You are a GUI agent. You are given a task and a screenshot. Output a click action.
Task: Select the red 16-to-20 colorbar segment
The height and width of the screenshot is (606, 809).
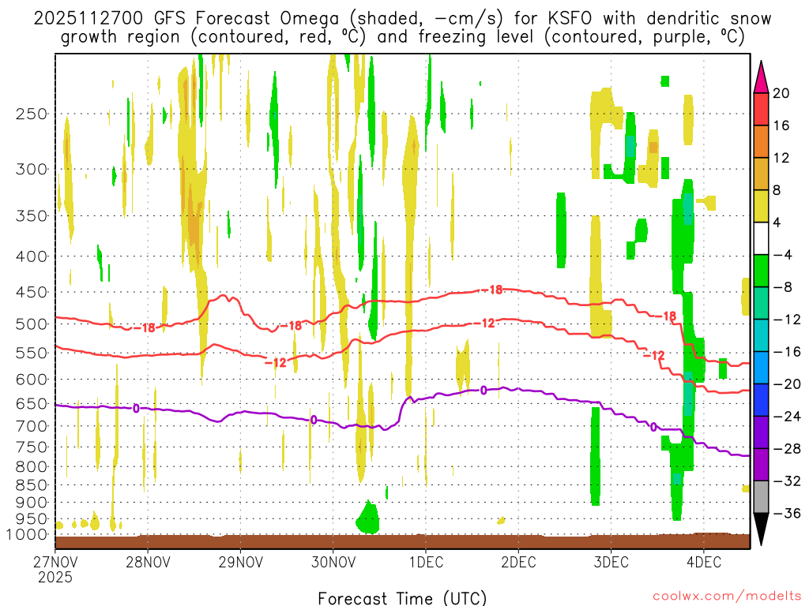[761, 109]
